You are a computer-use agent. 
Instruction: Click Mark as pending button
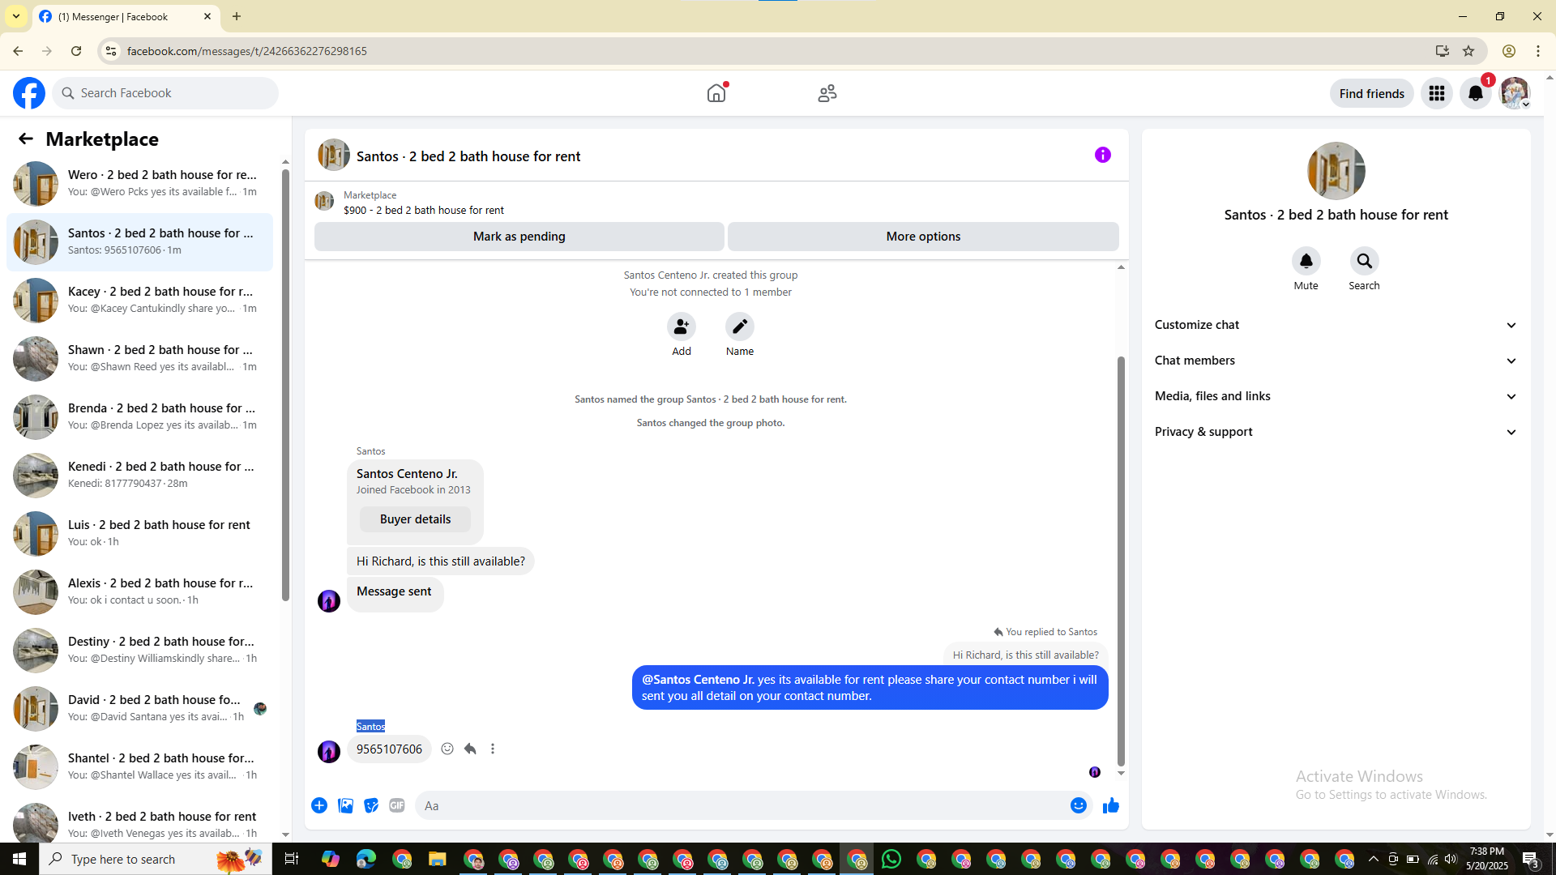(x=519, y=237)
